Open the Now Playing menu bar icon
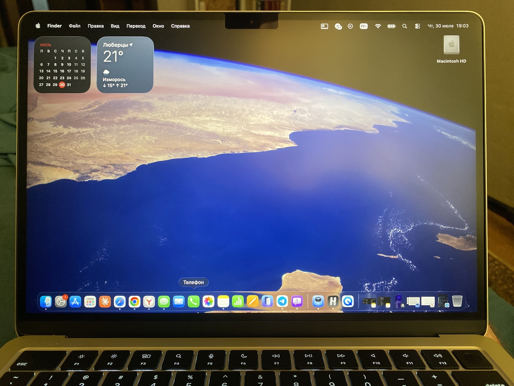 click(x=350, y=26)
